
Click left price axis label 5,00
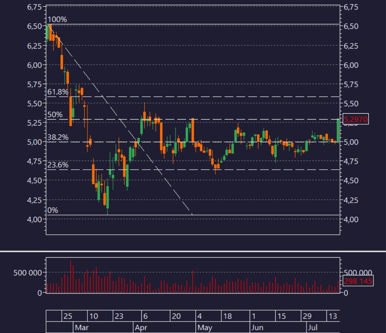coord(35,142)
